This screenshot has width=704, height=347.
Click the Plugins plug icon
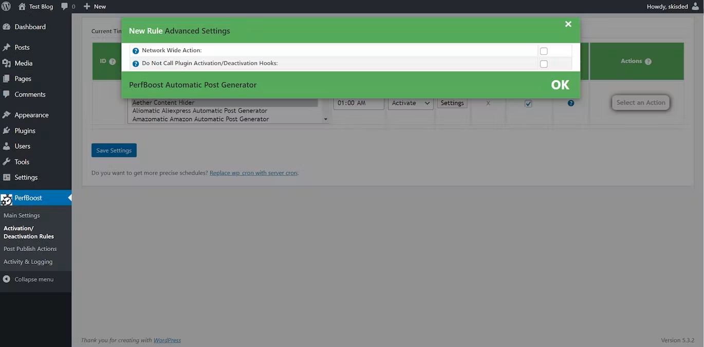[7, 130]
